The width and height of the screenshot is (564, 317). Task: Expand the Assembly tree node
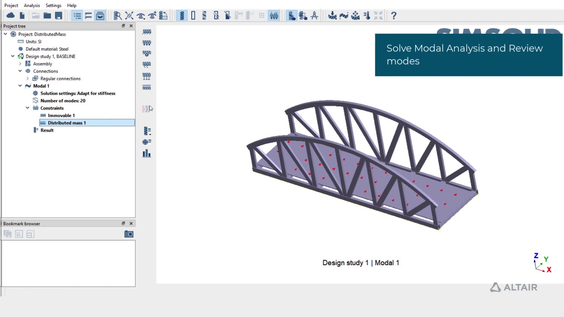(20, 64)
